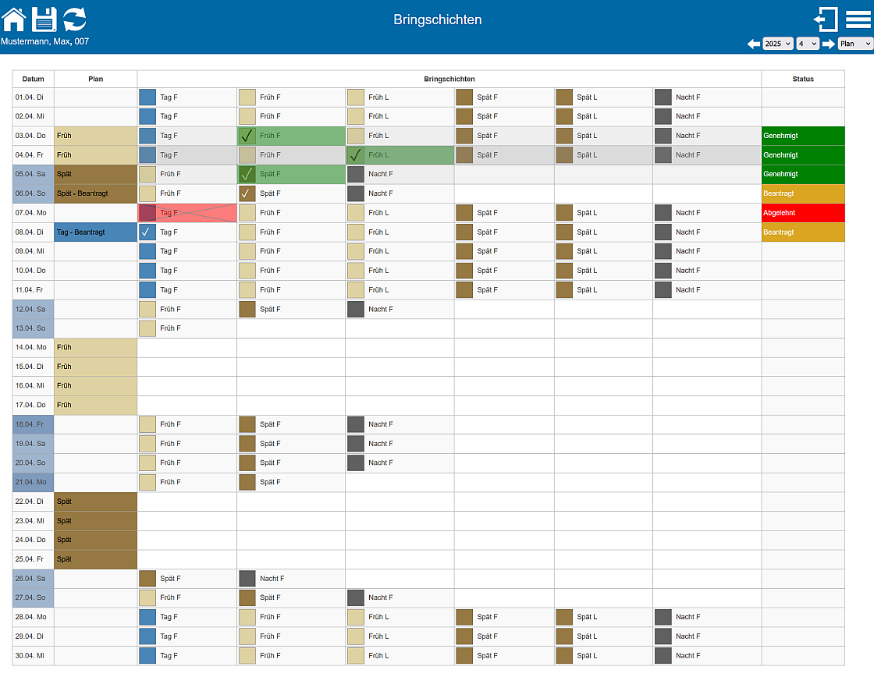Refresh the plan using the reload icon
This screenshot has height=677, width=874.
point(74,20)
